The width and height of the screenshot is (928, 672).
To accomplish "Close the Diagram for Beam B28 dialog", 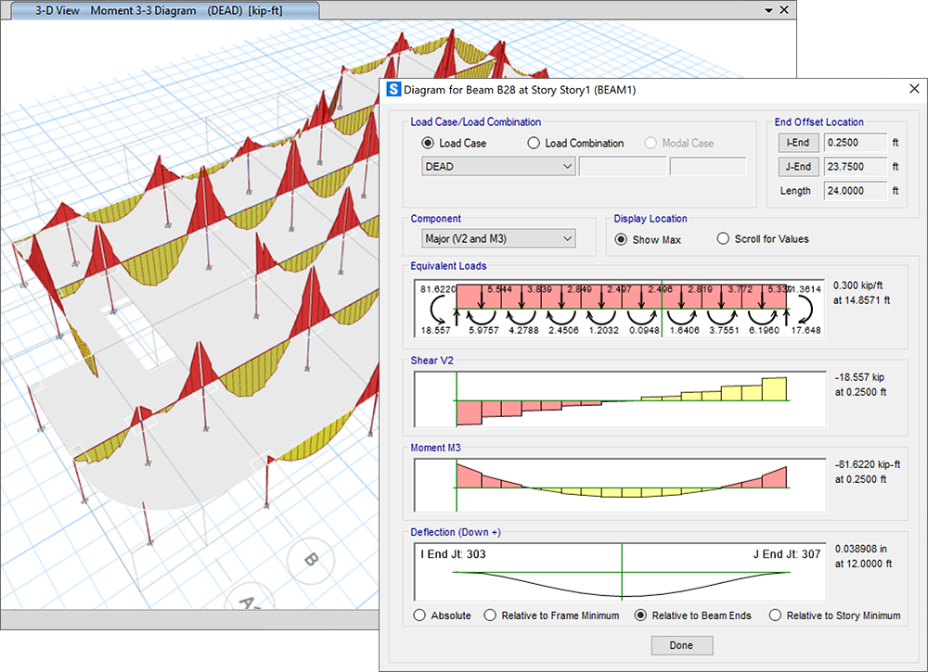I will (912, 91).
